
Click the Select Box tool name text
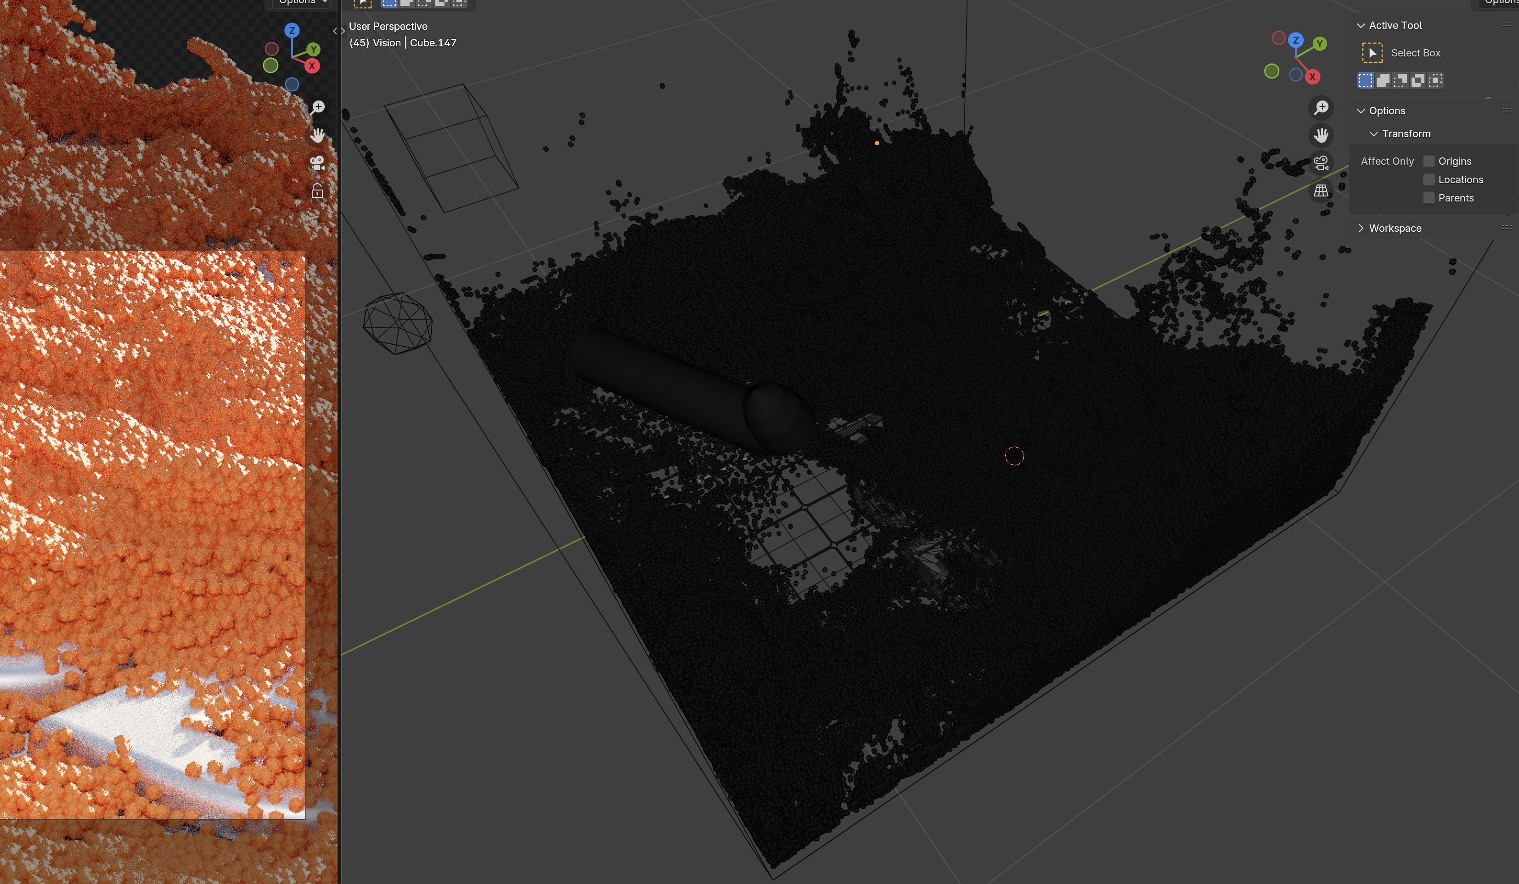click(x=1415, y=53)
